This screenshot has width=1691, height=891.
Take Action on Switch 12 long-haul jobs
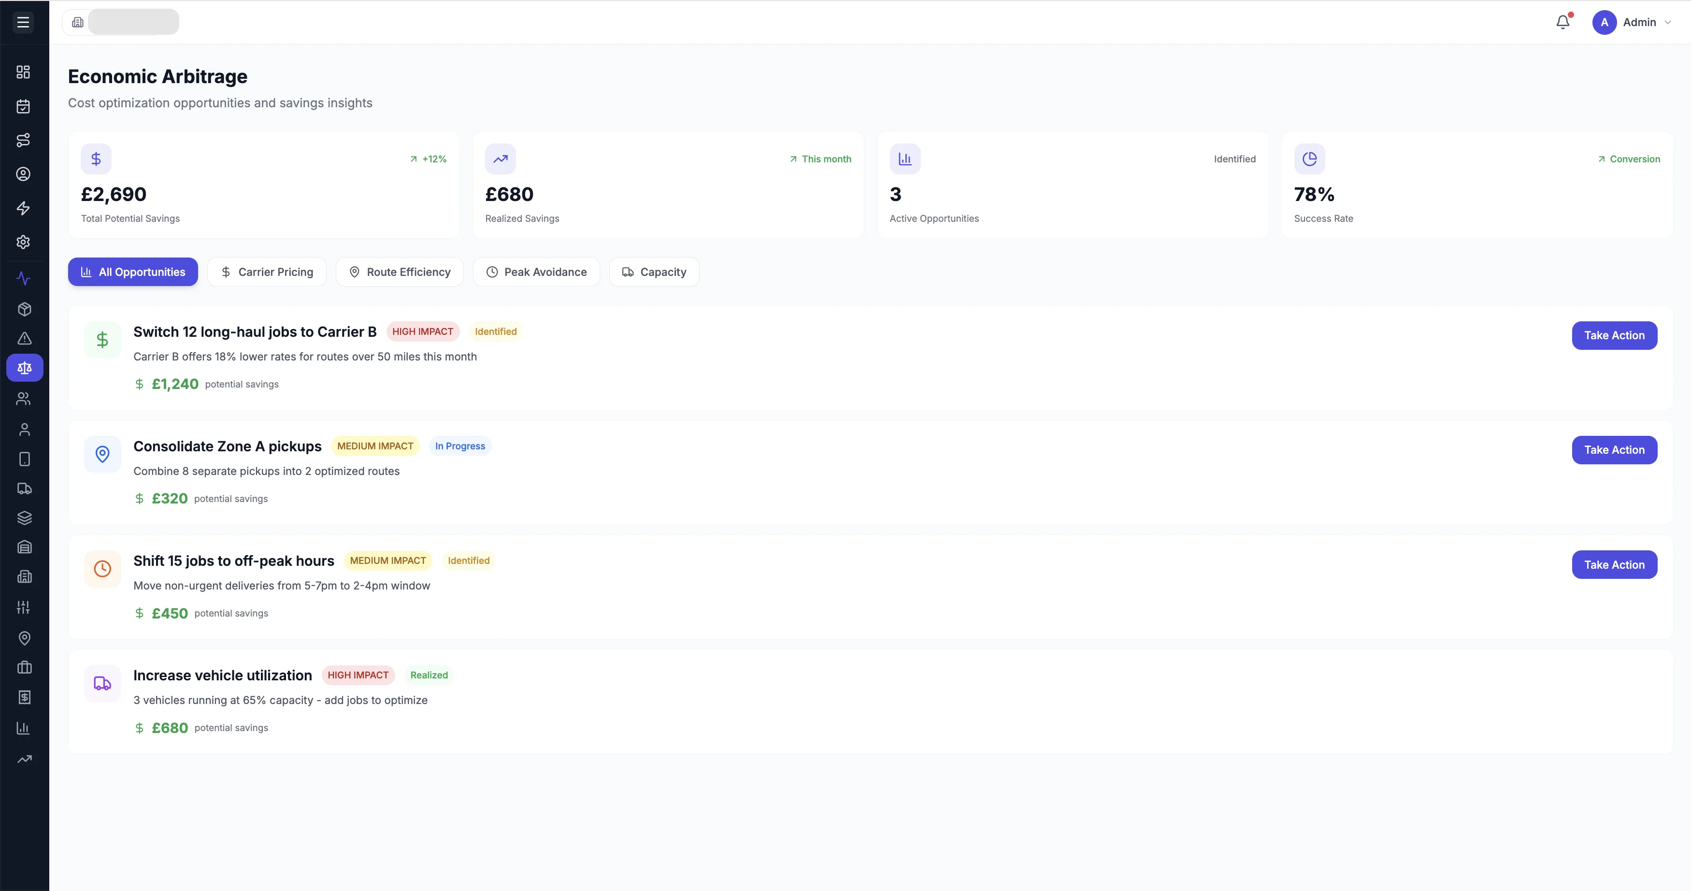pyautogui.click(x=1614, y=335)
